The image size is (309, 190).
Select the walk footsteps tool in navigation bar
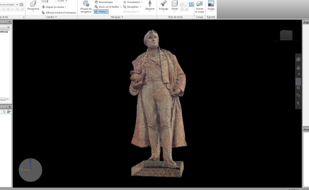coord(298,96)
